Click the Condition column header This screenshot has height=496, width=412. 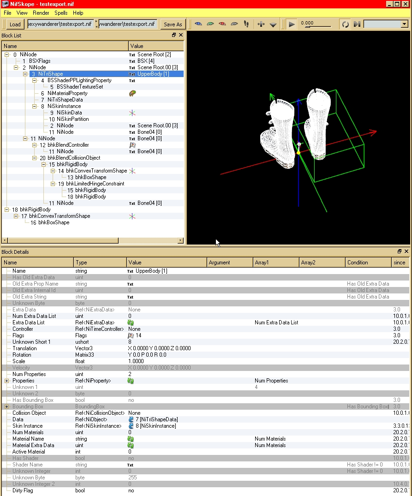(368, 263)
